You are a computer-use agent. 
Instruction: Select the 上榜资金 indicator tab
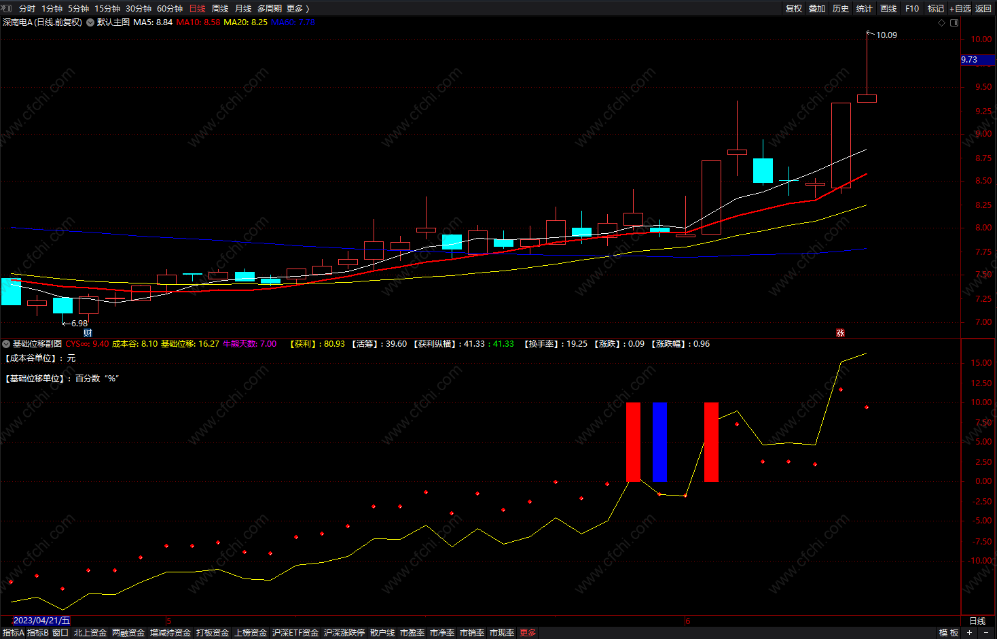251,633
